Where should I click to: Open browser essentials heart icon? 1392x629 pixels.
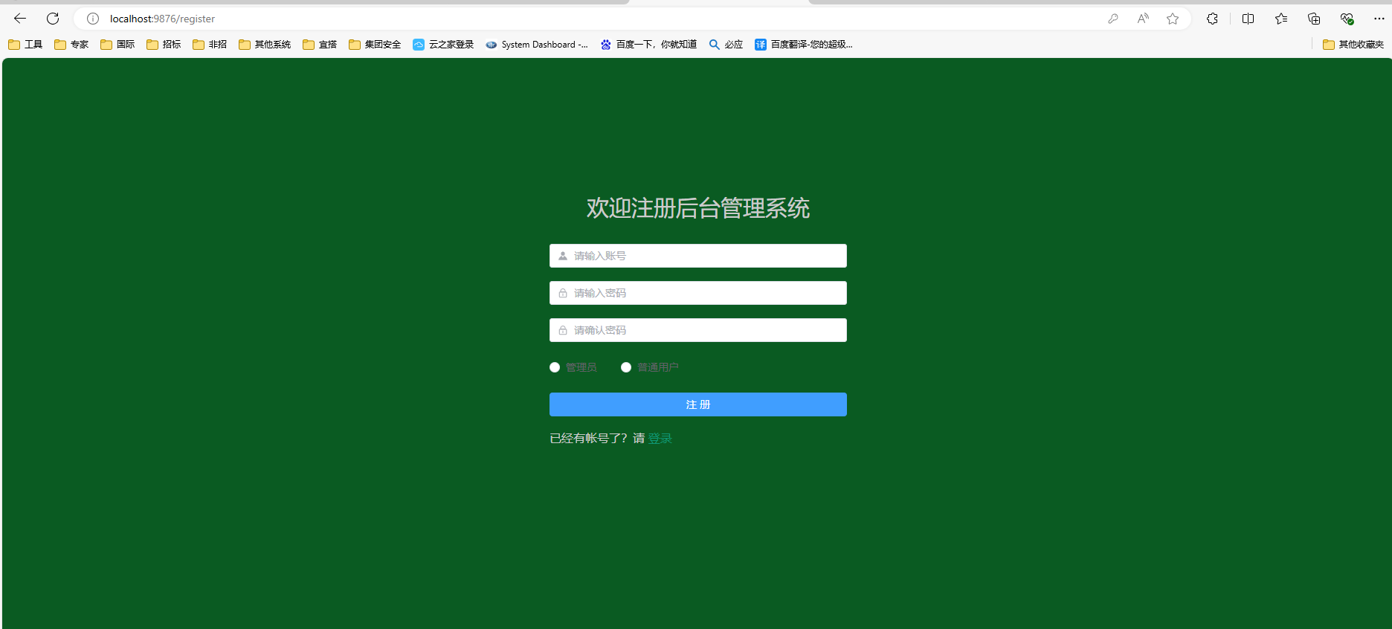[1347, 19]
